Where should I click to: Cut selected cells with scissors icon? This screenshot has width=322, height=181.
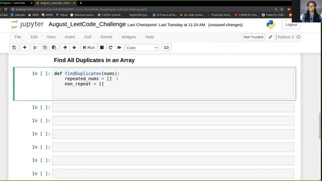tap(35, 48)
